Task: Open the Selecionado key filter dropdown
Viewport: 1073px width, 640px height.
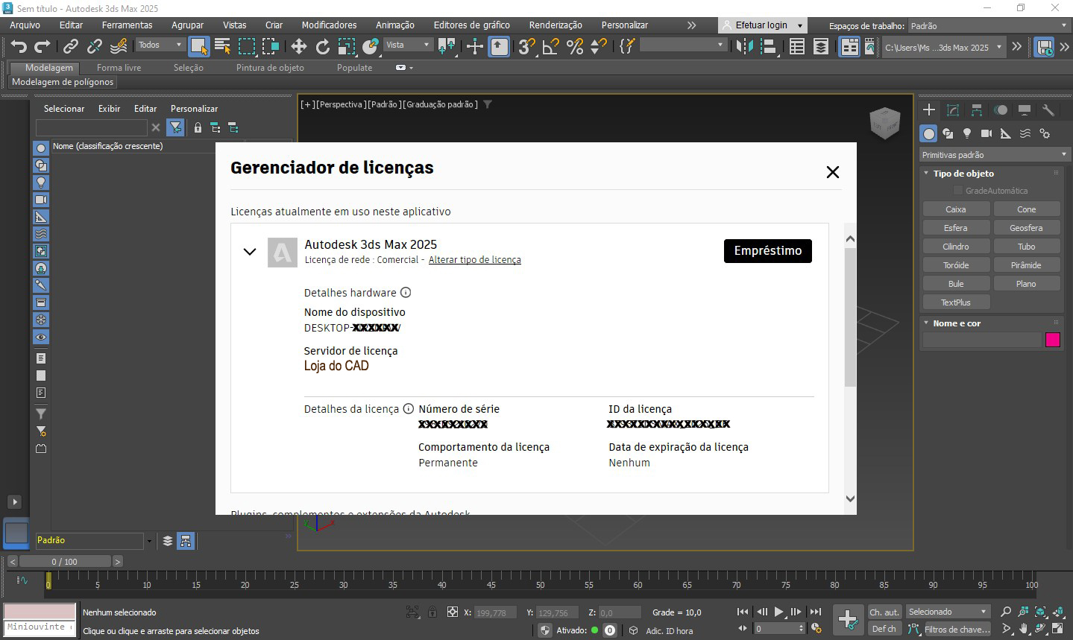Action: pos(948,612)
